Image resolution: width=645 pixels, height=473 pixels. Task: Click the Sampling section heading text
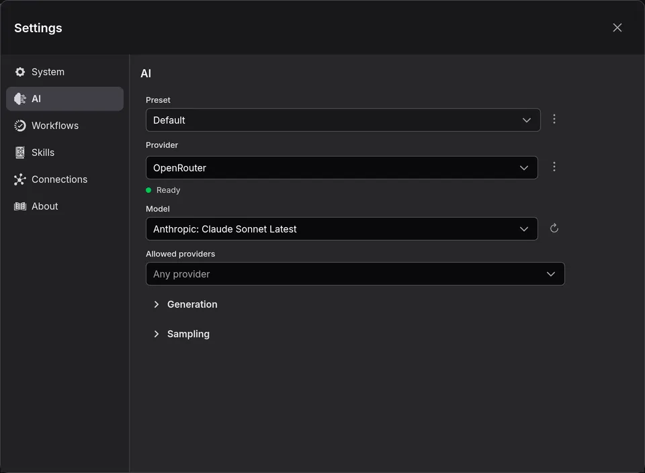tap(188, 334)
